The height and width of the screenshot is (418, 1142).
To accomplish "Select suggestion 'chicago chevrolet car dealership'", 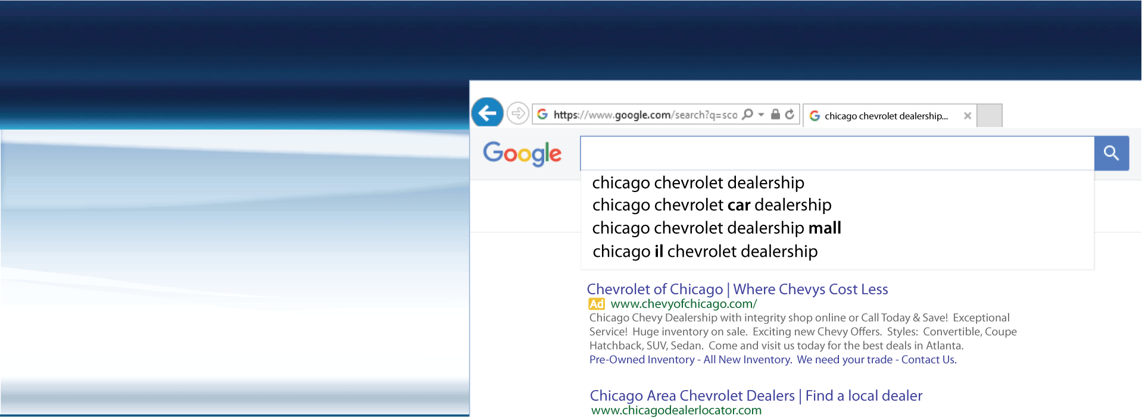I will (x=712, y=205).
